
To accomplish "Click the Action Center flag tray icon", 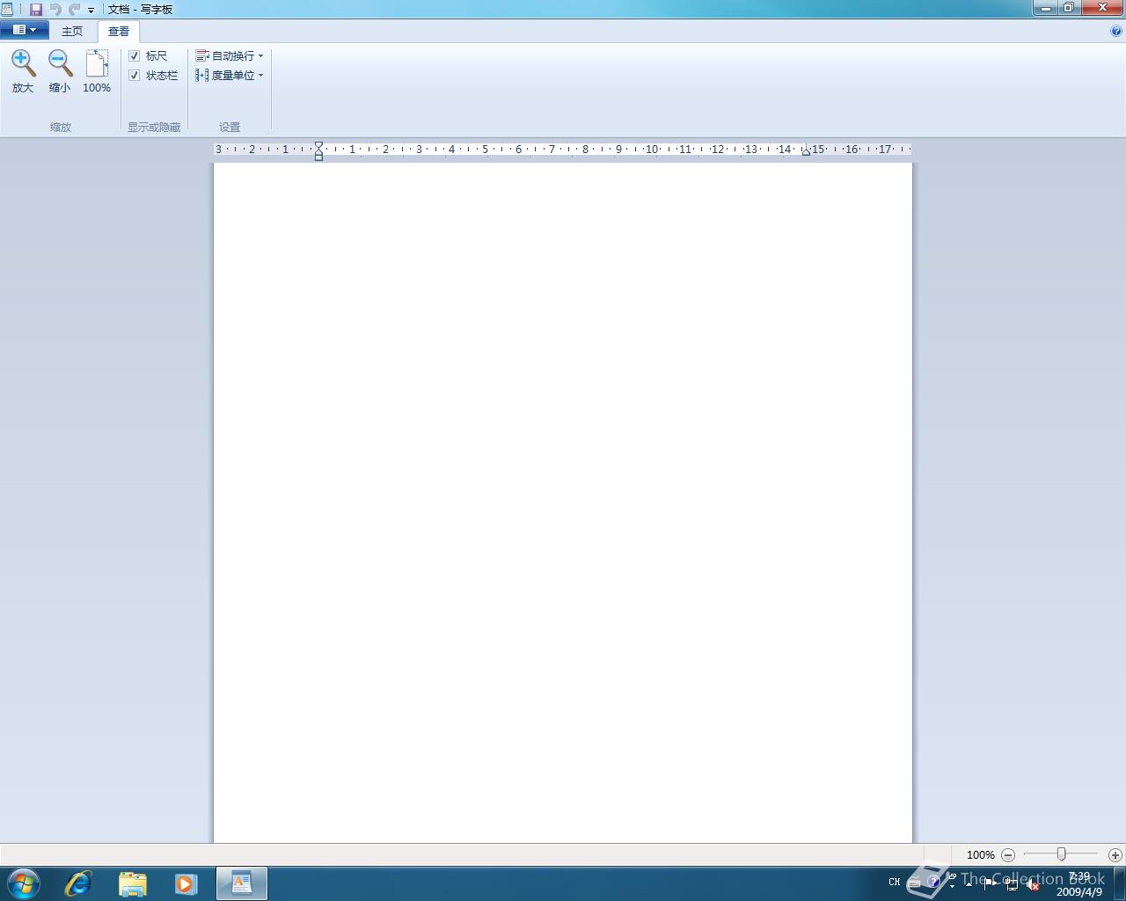I will (x=990, y=883).
